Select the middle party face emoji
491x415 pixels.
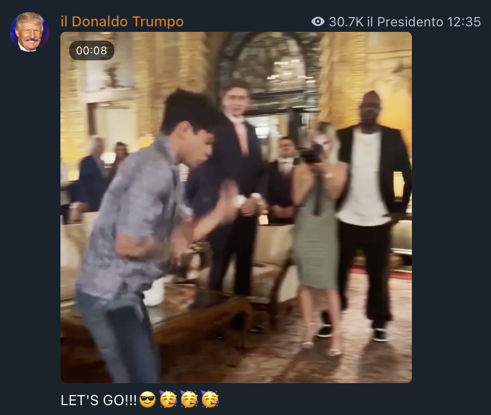pyautogui.click(x=189, y=399)
